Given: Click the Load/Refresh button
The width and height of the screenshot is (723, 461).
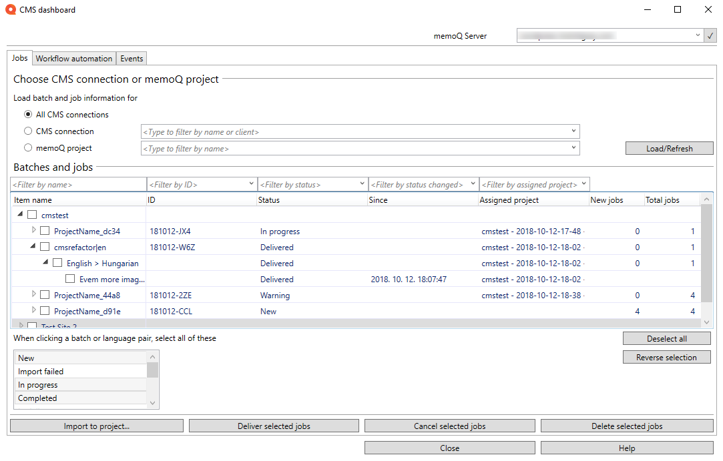Looking at the screenshot, I should (669, 147).
